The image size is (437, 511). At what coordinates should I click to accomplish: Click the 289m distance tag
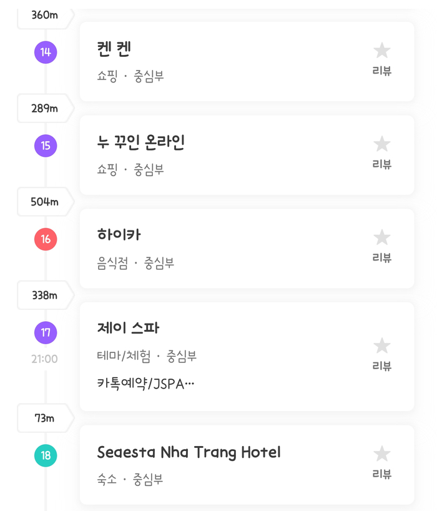45,108
